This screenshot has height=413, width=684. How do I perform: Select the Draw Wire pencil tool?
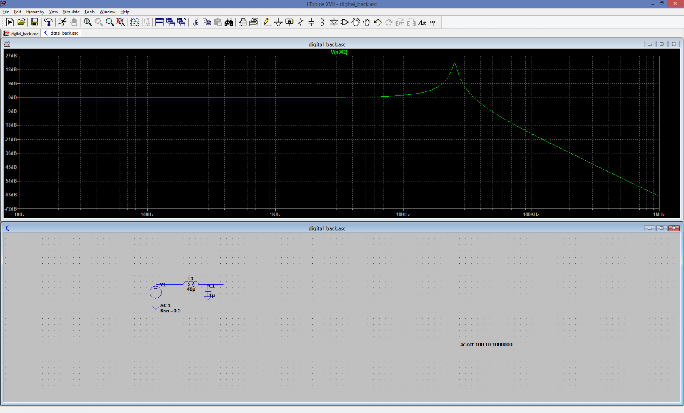click(x=267, y=22)
